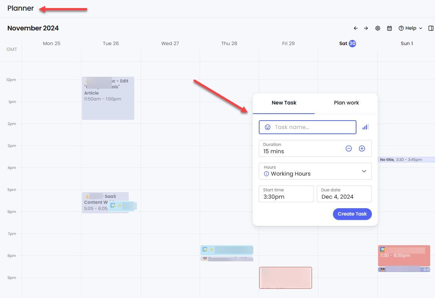Click the Working Hours info icon
Screen dimensions: 435x298
[266, 174]
